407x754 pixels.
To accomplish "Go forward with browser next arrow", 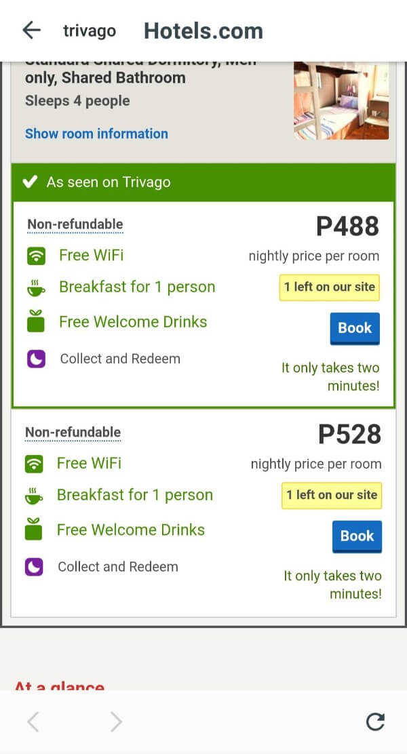I will pos(116,722).
